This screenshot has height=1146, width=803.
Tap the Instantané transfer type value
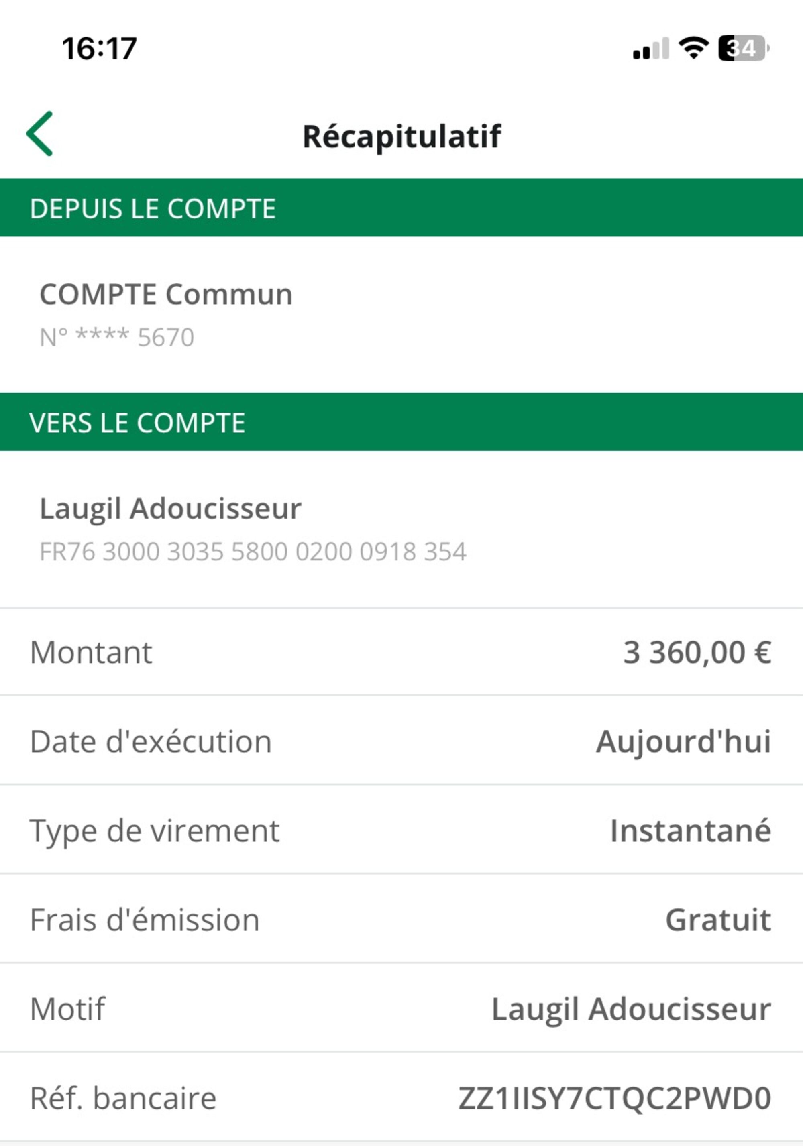point(691,831)
